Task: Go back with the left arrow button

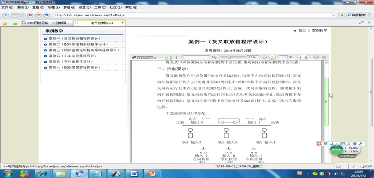Action: [15, 15]
